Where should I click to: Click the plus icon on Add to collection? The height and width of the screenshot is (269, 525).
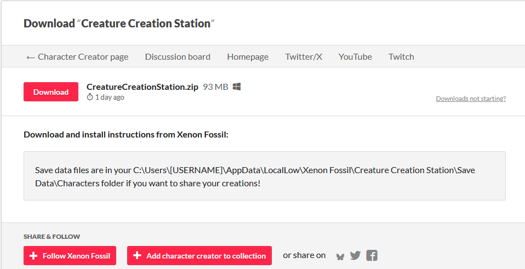(x=137, y=256)
